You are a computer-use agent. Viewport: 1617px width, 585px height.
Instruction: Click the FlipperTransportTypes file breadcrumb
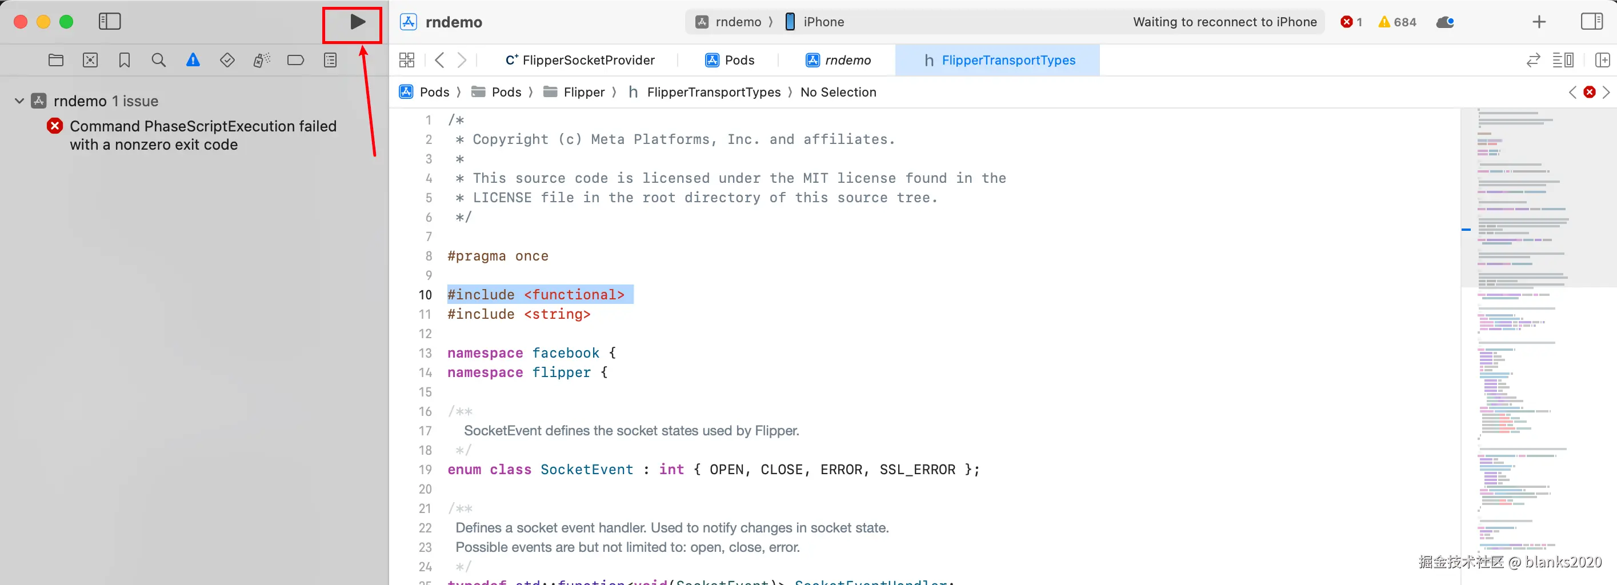pos(705,93)
